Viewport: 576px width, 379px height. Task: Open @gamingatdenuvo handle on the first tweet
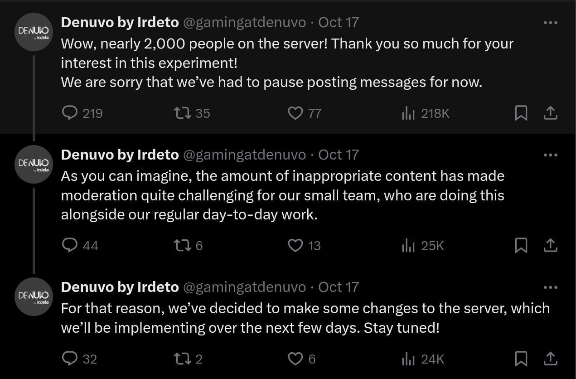(244, 22)
